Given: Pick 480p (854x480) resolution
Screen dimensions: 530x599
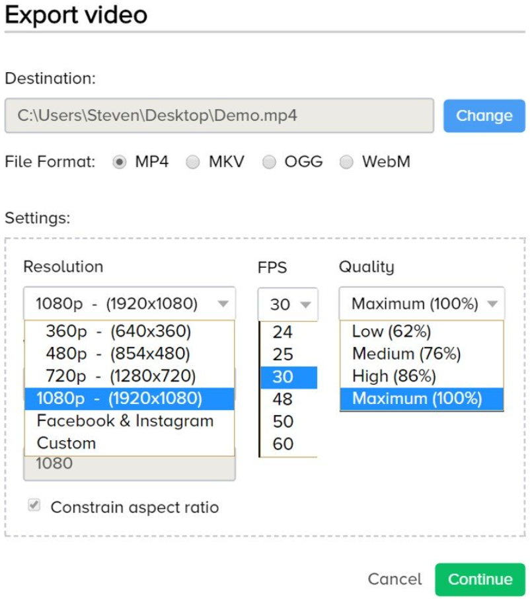Looking at the screenshot, I should click(x=130, y=354).
